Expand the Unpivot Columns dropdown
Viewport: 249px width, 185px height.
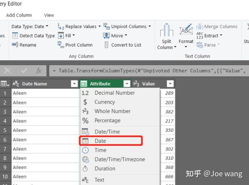[149, 26]
